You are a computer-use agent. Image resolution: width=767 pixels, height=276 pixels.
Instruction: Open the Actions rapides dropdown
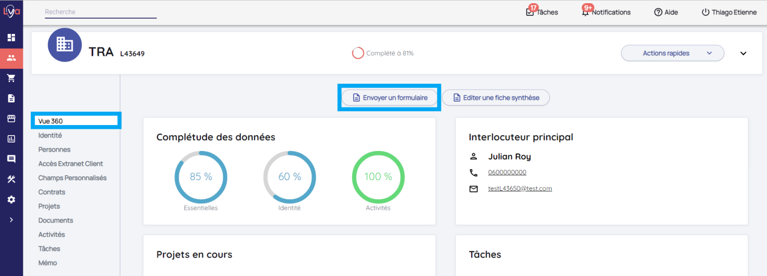(672, 53)
